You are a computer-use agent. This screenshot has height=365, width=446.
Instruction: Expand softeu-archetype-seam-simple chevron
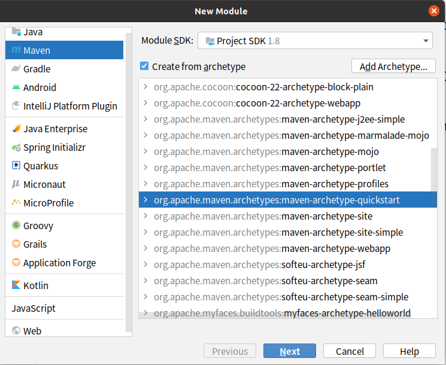tap(145, 297)
